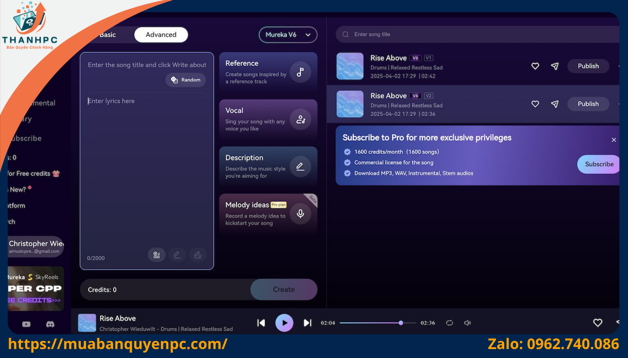Open the YouTube icon in sidebar
The width and height of the screenshot is (628, 358).
[26, 324]
